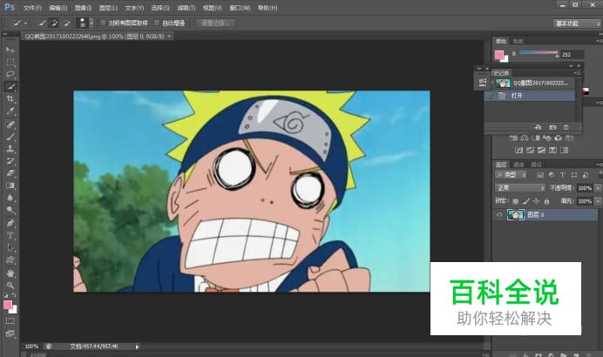Select the Rectangular Marquee tool
The image size is (603, 357).
[10, 62]
